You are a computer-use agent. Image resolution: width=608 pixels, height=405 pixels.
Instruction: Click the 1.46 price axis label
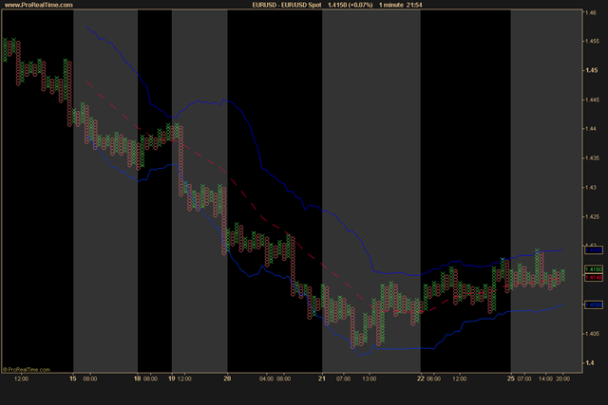591,12
